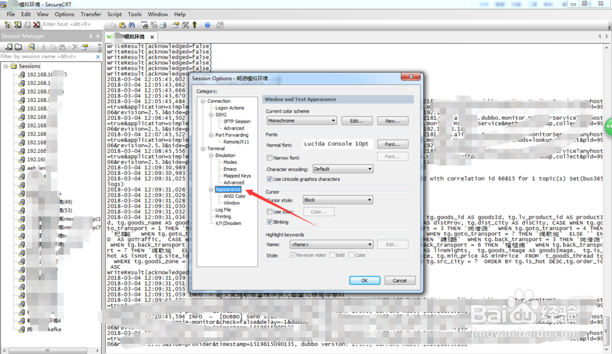The image size is (612, 354).
Task: Enable the Narrow font checkbox
Action: tap(269, 158)
